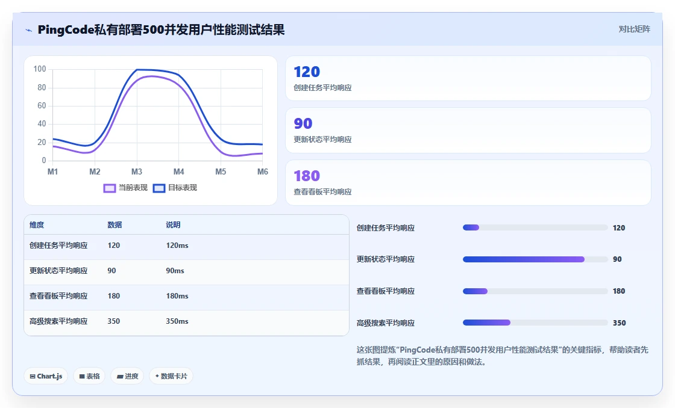Select the 高级搜索平均响应 table row label
Screen dimensions: 675x408
pos(58,321)
